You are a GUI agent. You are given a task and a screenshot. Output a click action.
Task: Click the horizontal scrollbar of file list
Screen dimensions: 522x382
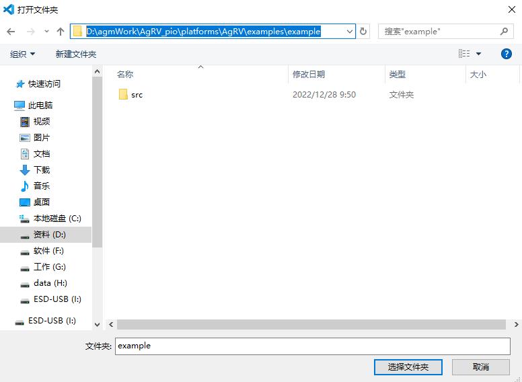(311, 324)
